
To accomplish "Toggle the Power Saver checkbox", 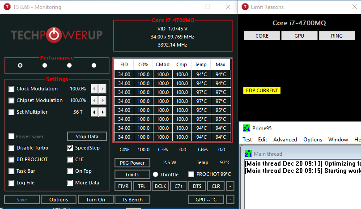I will tap(11, 136).
